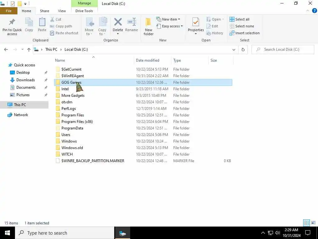Copy path of selected folder
This screenshot has width=318, height=239.
pyautogui.click(x=61, y=26)
